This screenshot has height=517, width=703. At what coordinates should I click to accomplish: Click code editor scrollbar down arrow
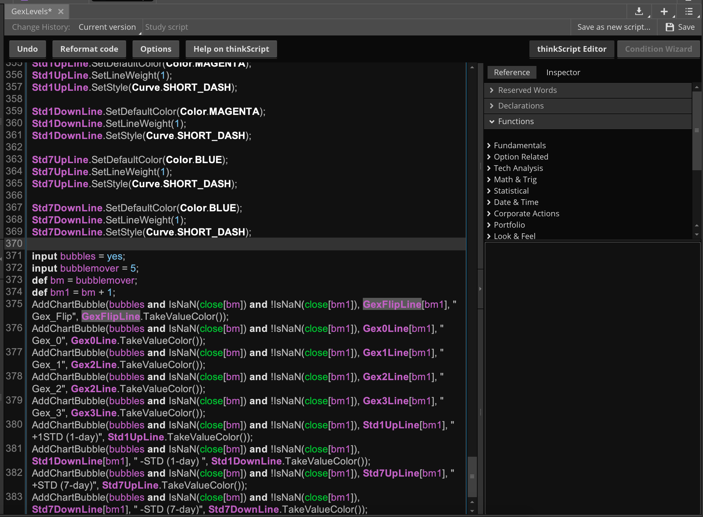coord(472,511)
